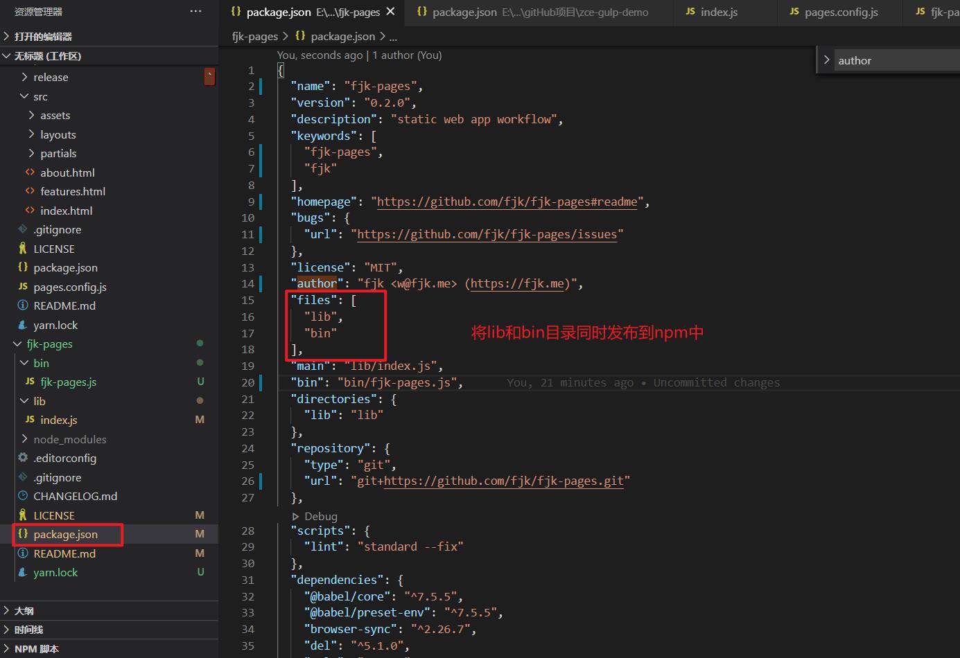Expand the NPM scripts section

click(x=109, y=649)
